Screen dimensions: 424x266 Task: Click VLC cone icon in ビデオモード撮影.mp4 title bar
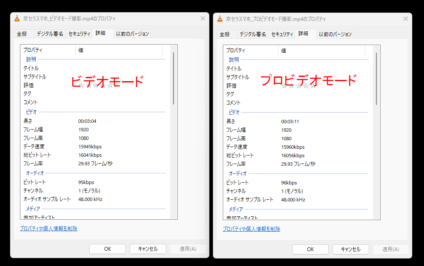tap(17, 19)
